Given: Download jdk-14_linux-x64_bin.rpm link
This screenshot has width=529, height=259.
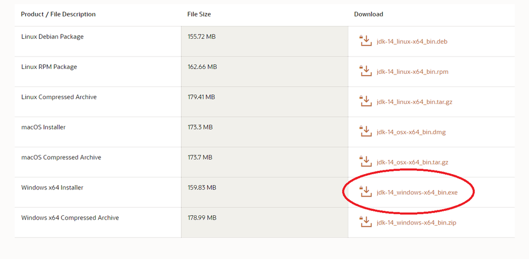Looking at the screenshot, I should tap(412, 72).
